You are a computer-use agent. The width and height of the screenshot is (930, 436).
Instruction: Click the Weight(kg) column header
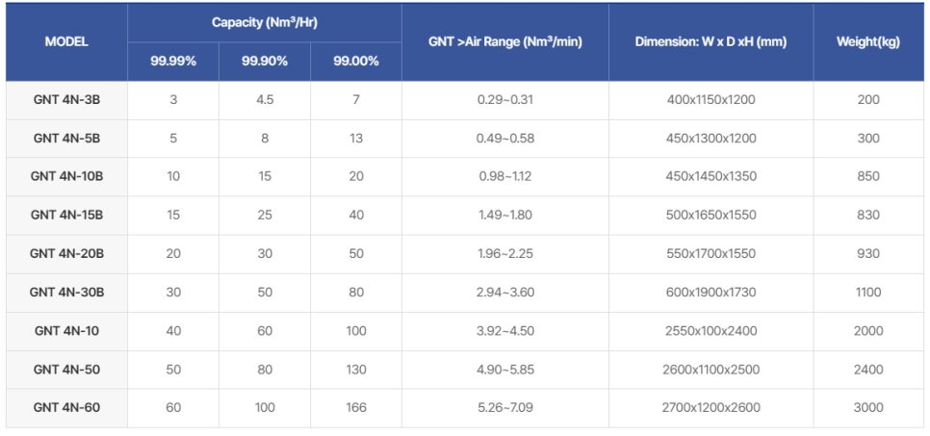(867, 42)
